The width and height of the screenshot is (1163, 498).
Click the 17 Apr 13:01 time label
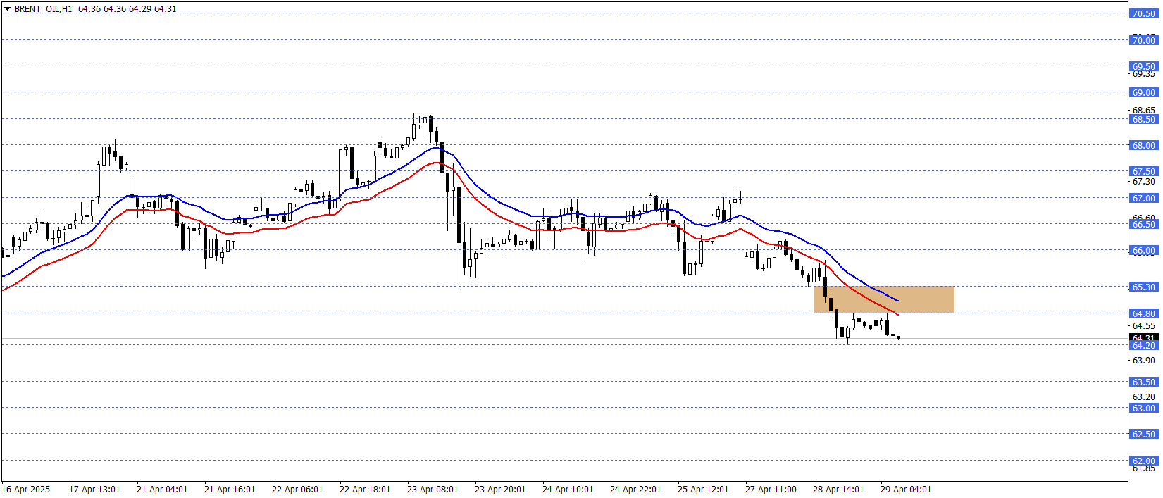pyautogui.click(x=94, y=490)
